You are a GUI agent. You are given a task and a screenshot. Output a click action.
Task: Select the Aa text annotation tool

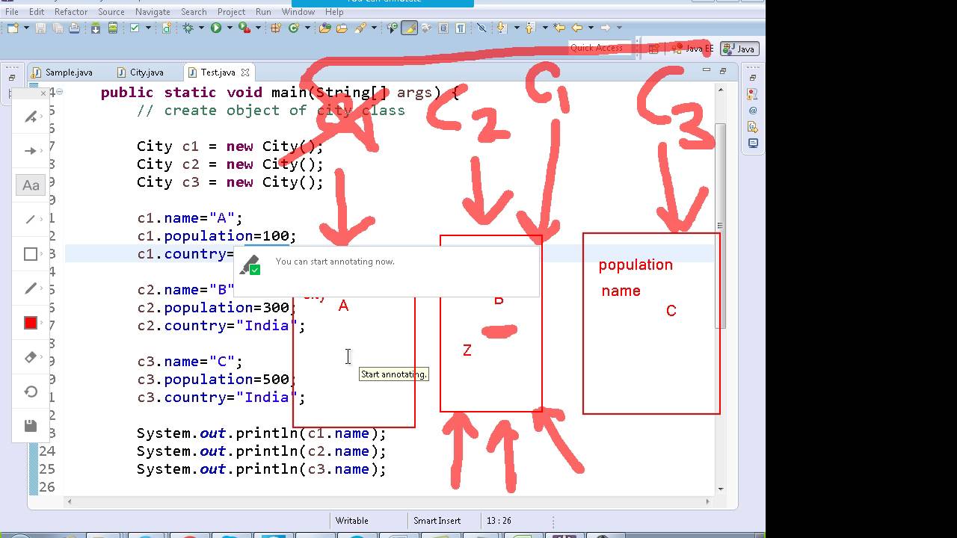31,185
